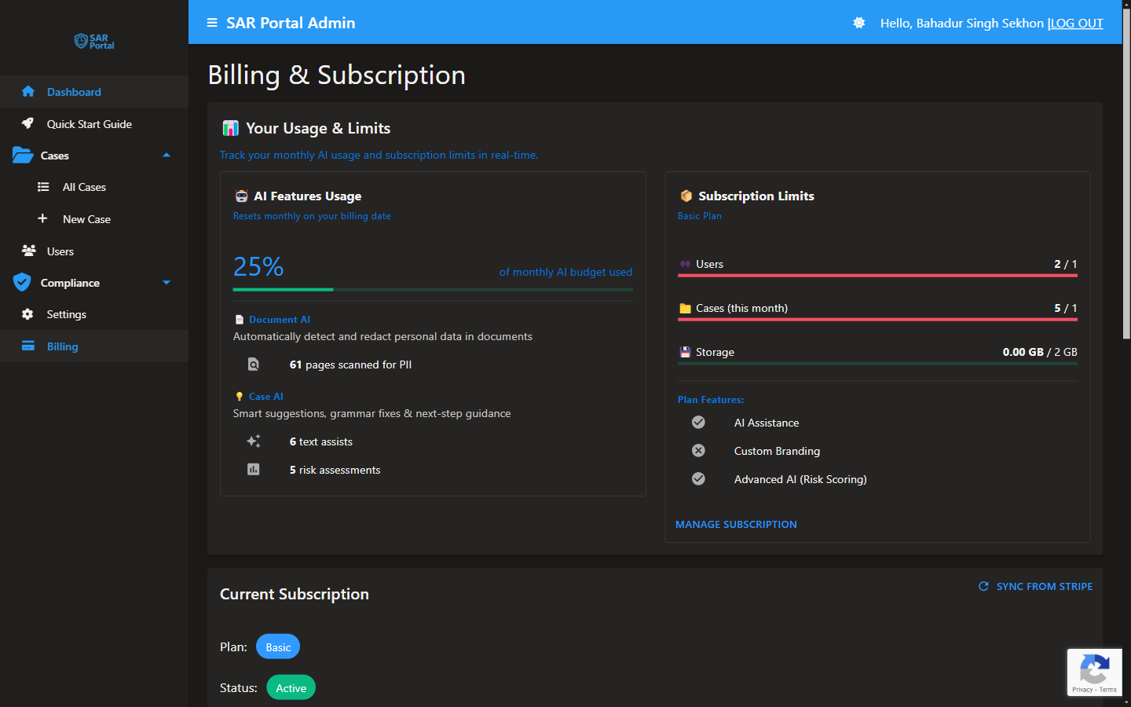Click the settings gear in the header
The image size is (1131, 707).
858,23
